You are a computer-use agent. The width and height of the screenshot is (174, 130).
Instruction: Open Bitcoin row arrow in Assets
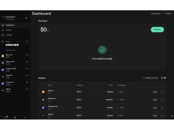click(162, 92)
